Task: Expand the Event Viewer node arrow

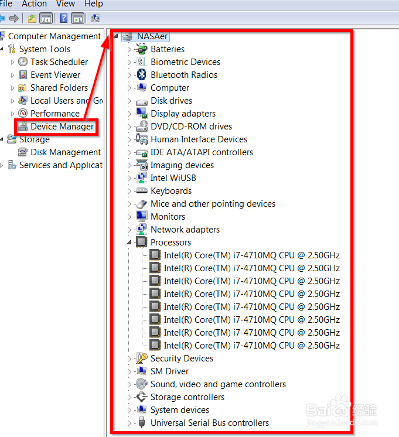Action: coord(12,75)
